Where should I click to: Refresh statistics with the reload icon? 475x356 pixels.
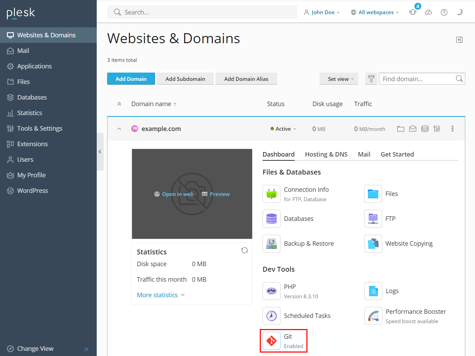click(x=245, y=250)
